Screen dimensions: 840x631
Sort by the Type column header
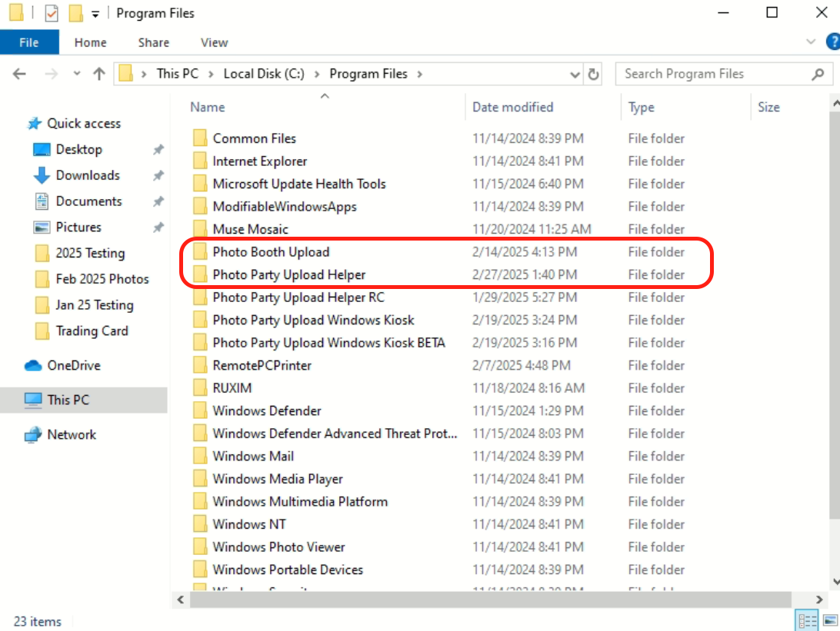coord(642,107)
